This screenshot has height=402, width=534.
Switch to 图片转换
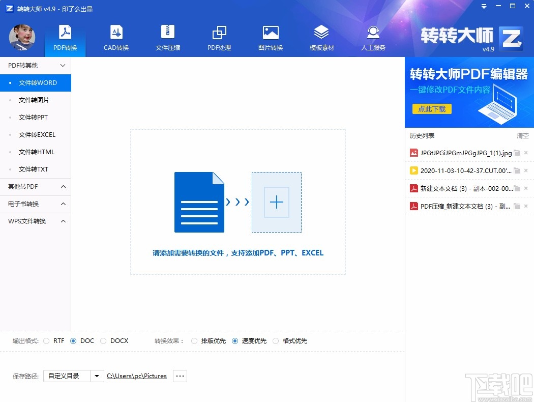(x=270, y=37)
